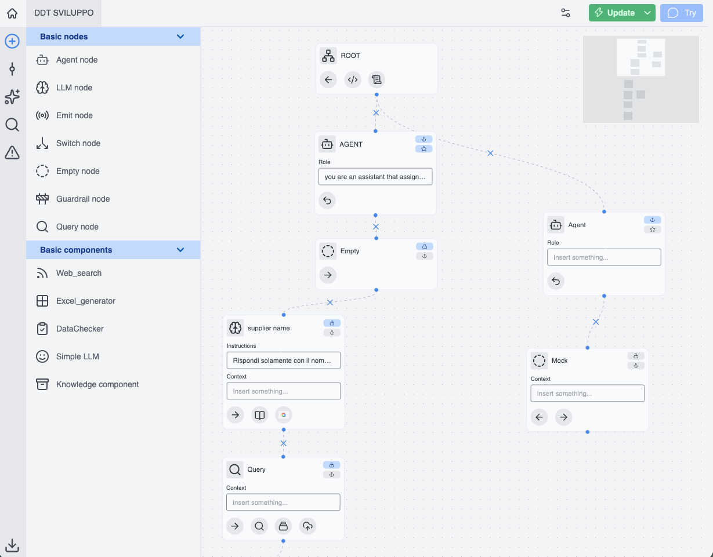Remove the connection between supplier name and Query

[x=283, y=443]
